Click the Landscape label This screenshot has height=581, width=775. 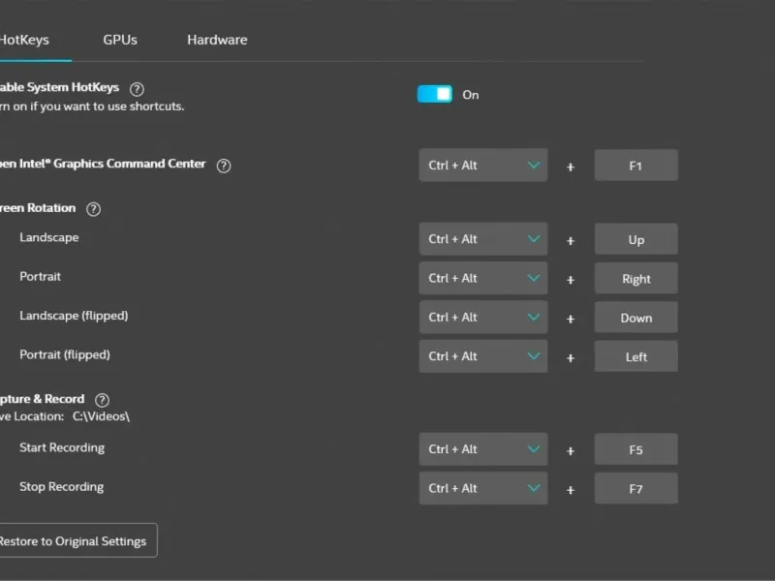click(49, 237)
